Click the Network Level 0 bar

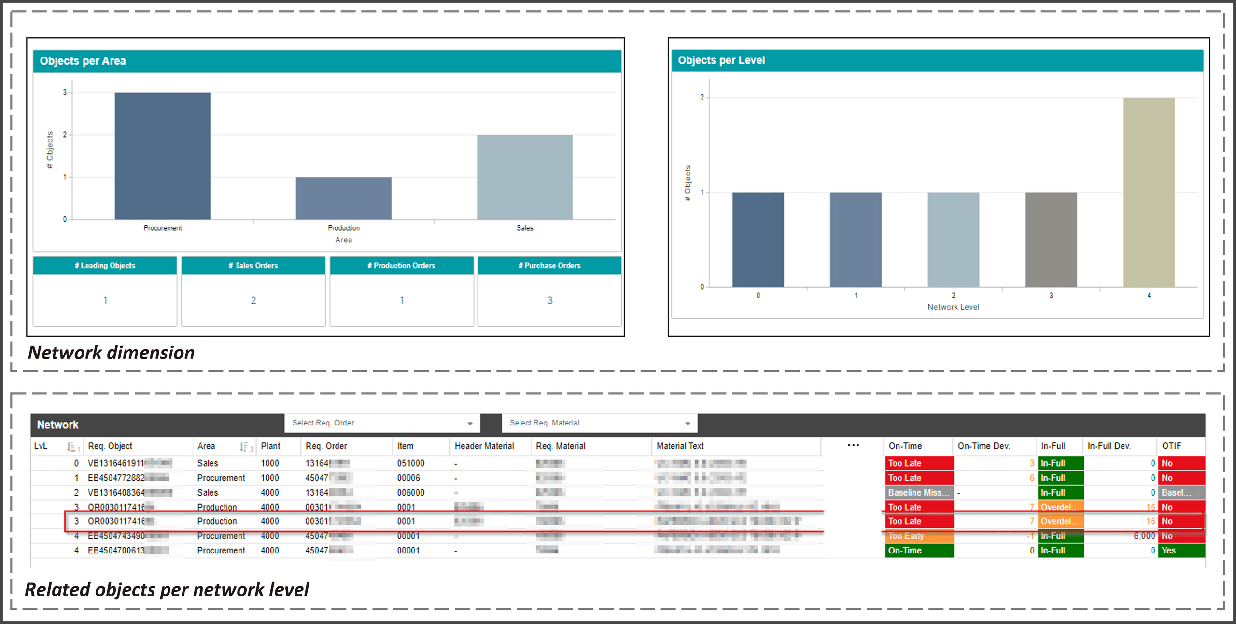758,240
